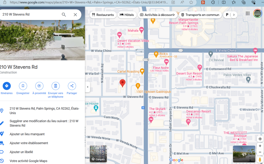The height and width of the screenshot is (164, 264).
Task: Clear the search with the X icon
Action: point(75,15)
